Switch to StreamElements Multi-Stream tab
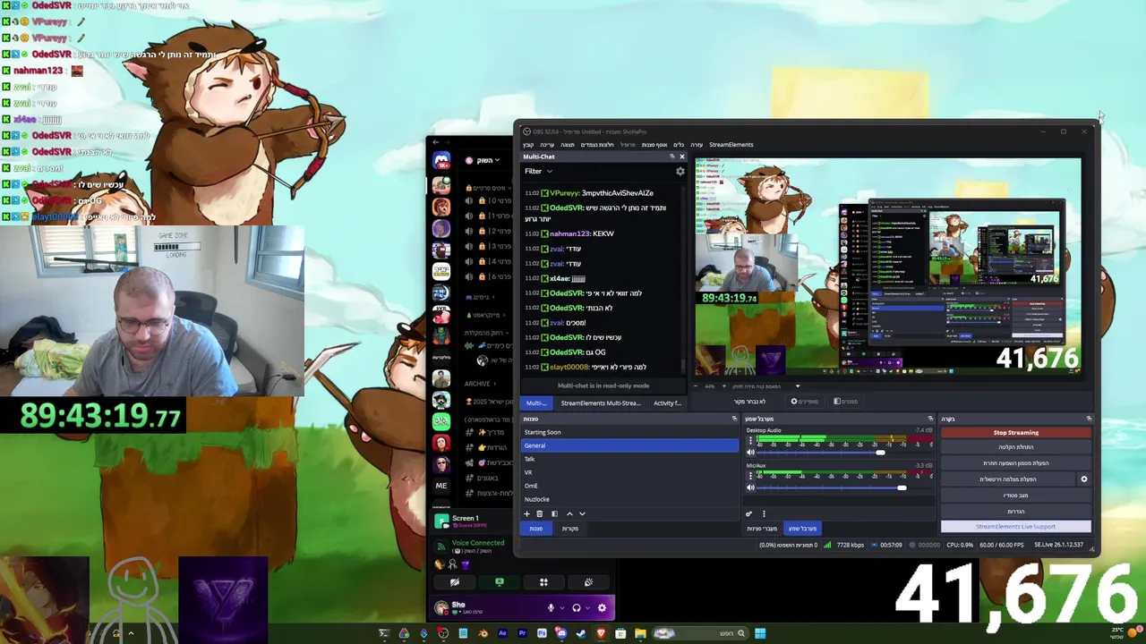The width and height of the screenshot is (1146, 644). (x=600, y=402)
